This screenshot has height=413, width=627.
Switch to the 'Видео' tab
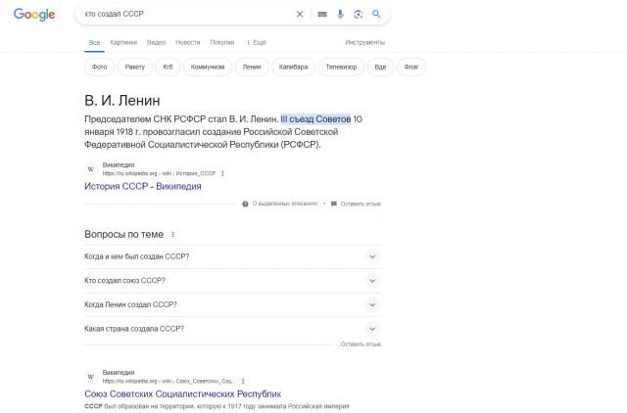coord(156,42)
